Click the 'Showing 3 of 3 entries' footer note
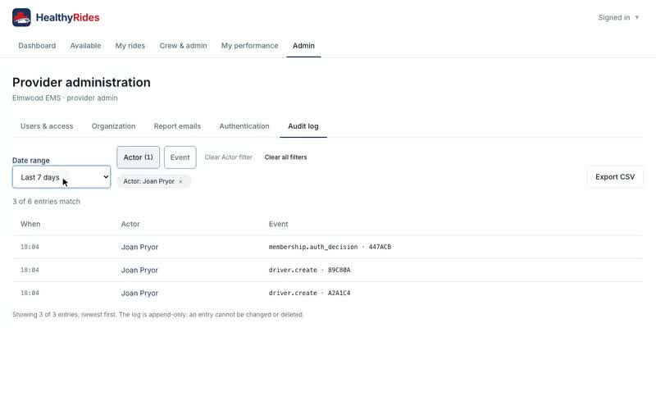Viewport: 656px width, 410px height. coord(157,314)
